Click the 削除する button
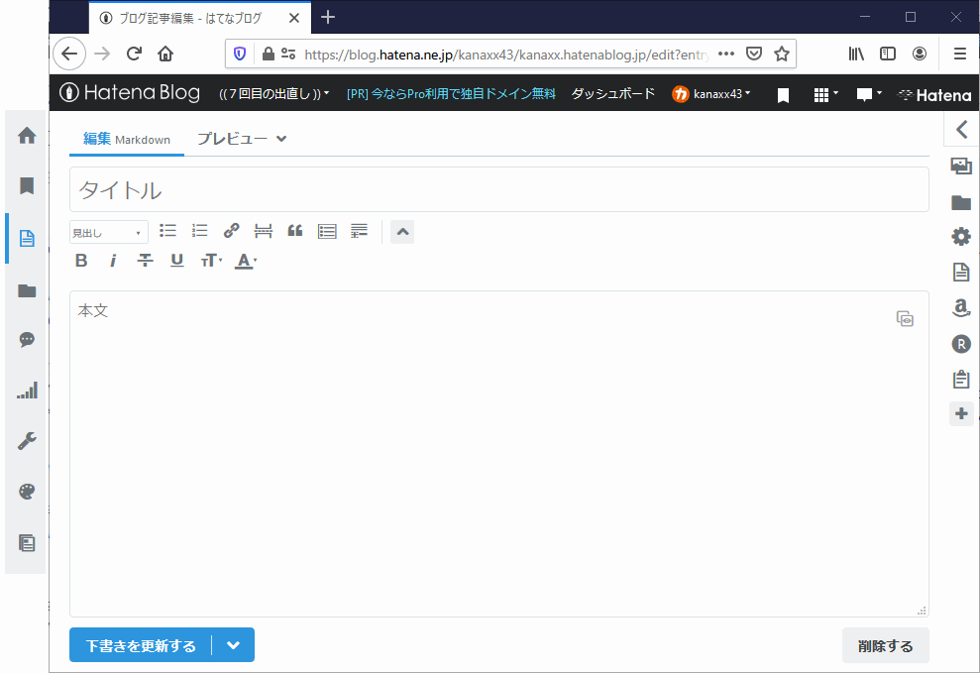Image resolution: width=980 pixels, height=673 pixels. 885,645
